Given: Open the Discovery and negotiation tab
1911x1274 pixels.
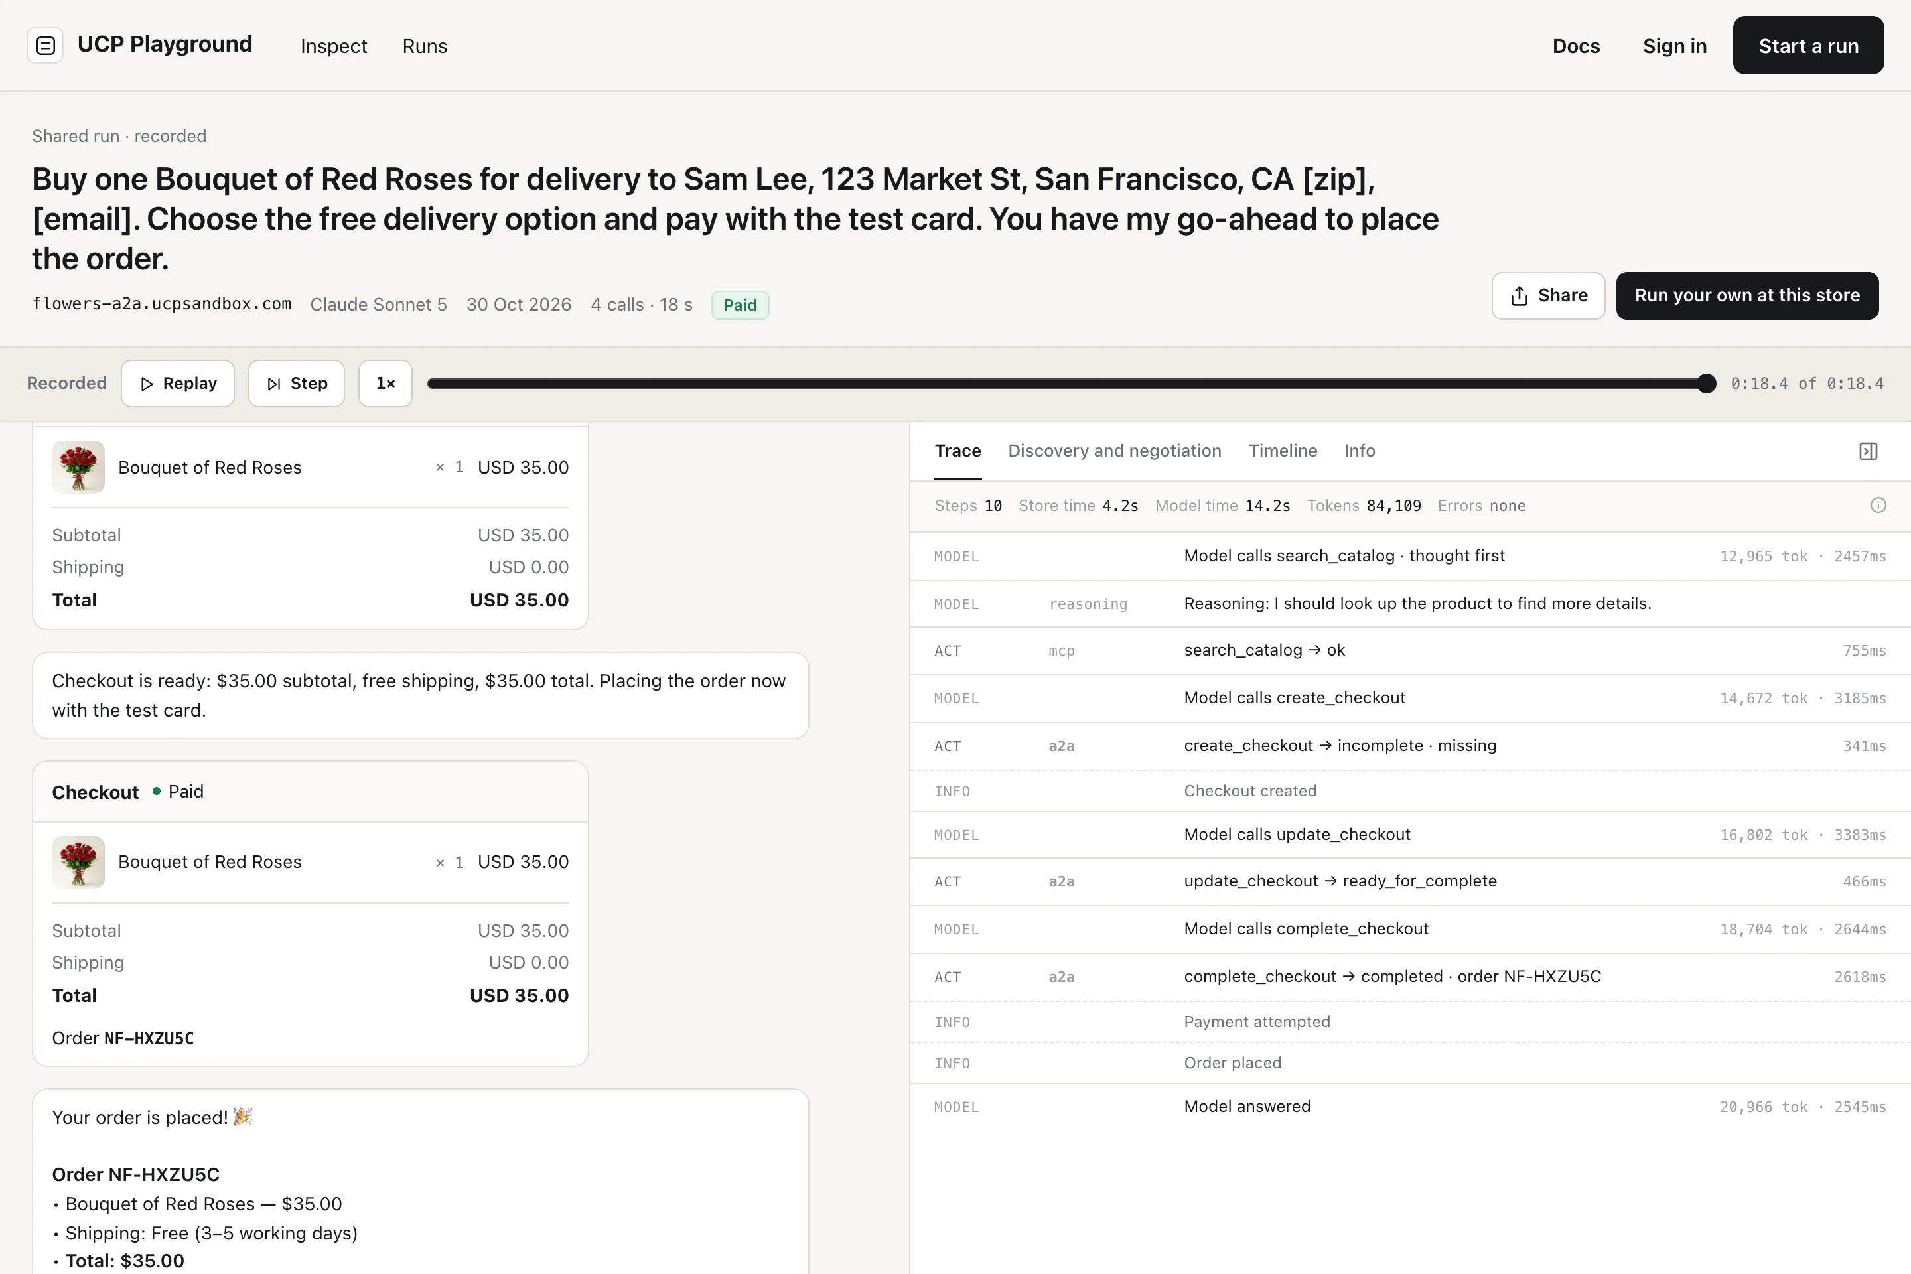Looking at the screenshot, I should 1114,451.
